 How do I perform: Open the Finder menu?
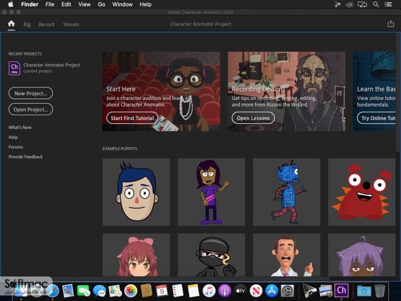[30, 4]
